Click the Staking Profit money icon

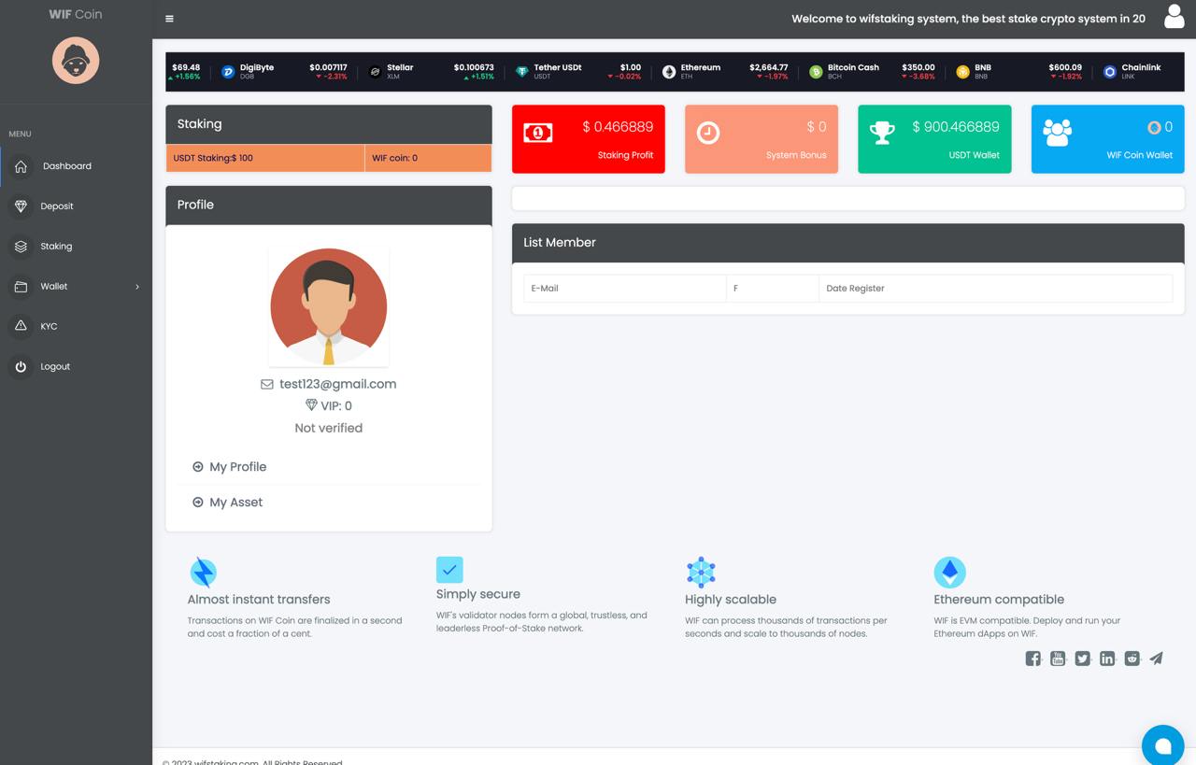(x=537, y=133)
